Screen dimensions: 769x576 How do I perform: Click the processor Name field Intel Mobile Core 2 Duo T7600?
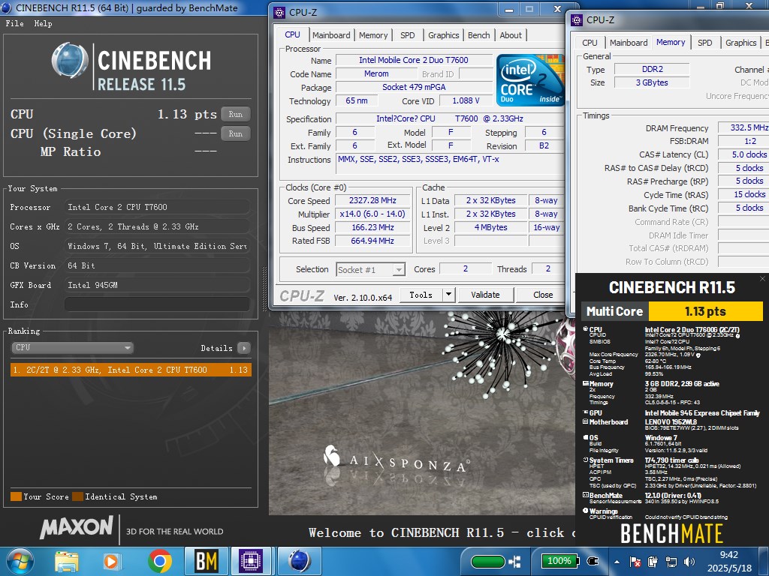414,60
